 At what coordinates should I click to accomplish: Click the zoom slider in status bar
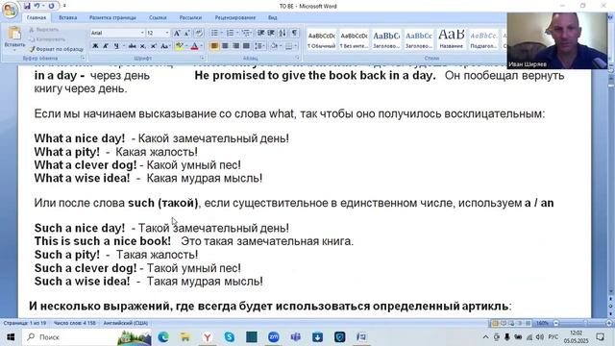[581, 323]
